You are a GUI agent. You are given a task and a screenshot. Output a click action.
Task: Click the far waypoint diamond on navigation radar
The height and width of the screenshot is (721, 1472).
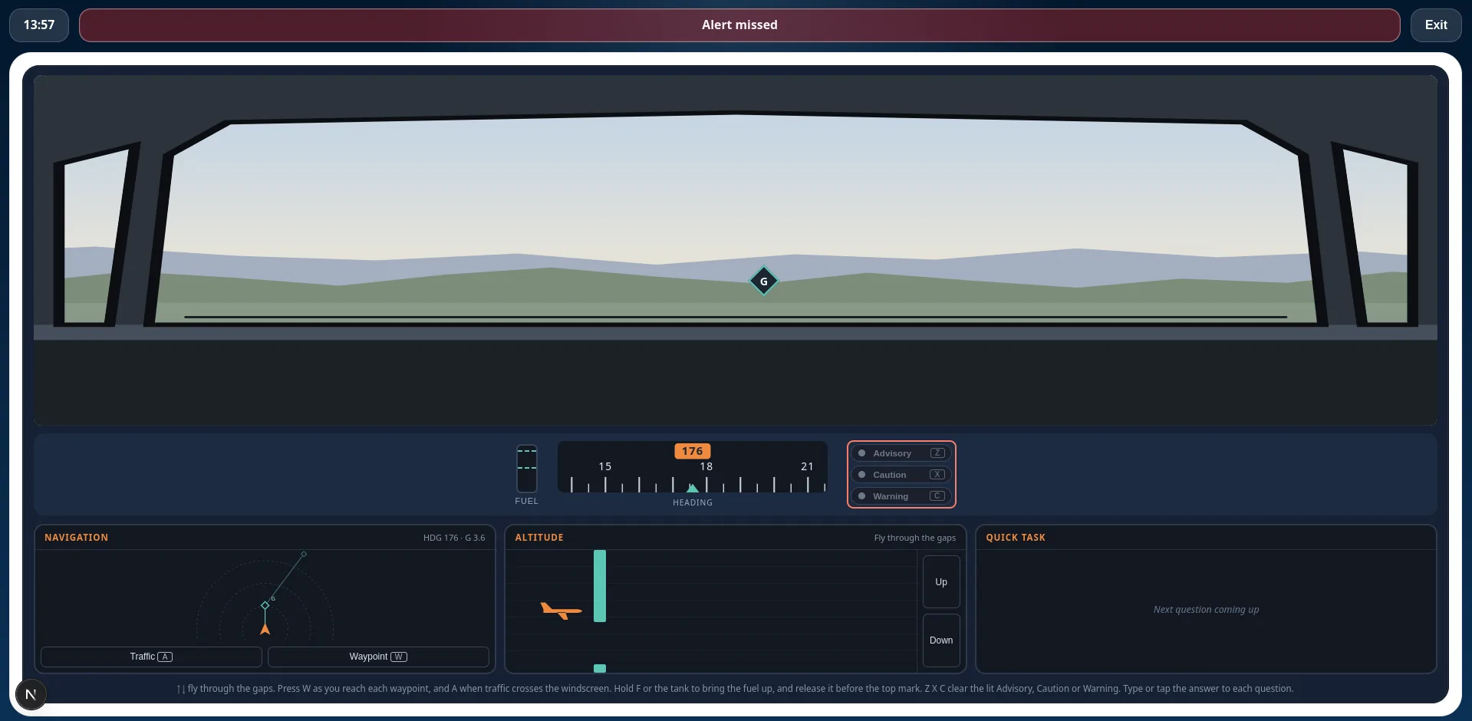(x=304, y=554)
